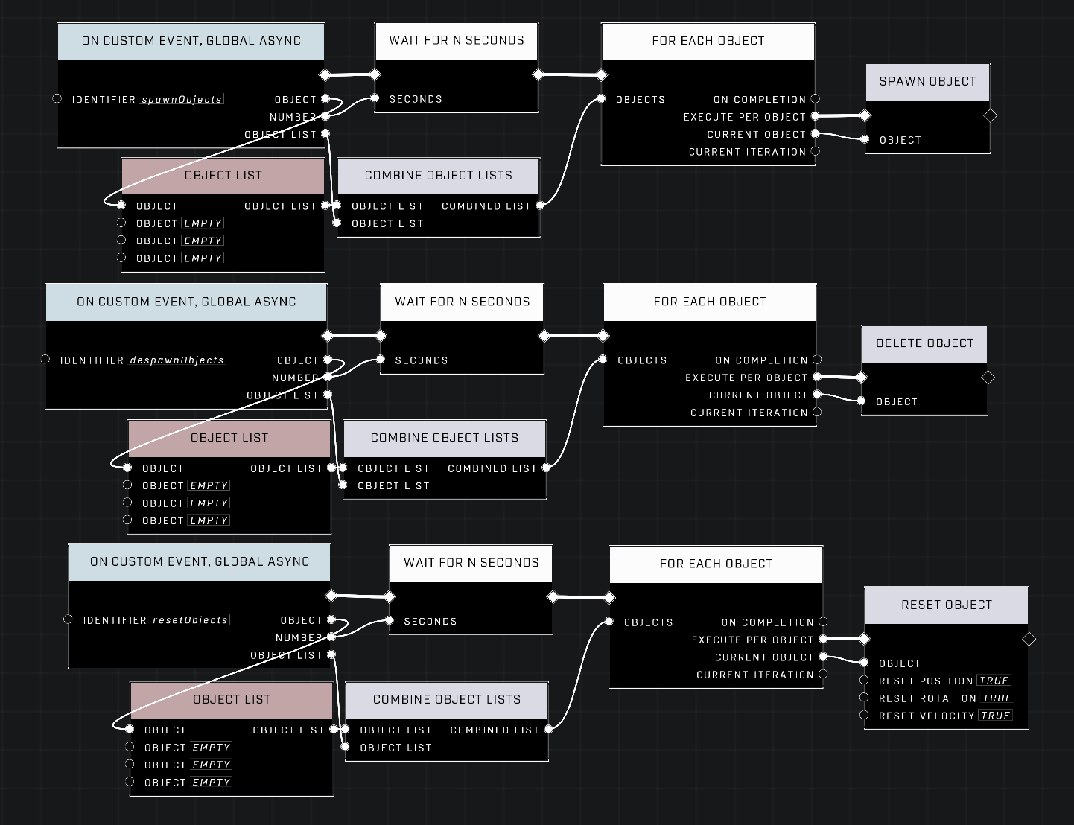Select the topmost pink Object List node header
This screenshot has height=825, width=1074.
pyautogui.click(x=223, y=176)
